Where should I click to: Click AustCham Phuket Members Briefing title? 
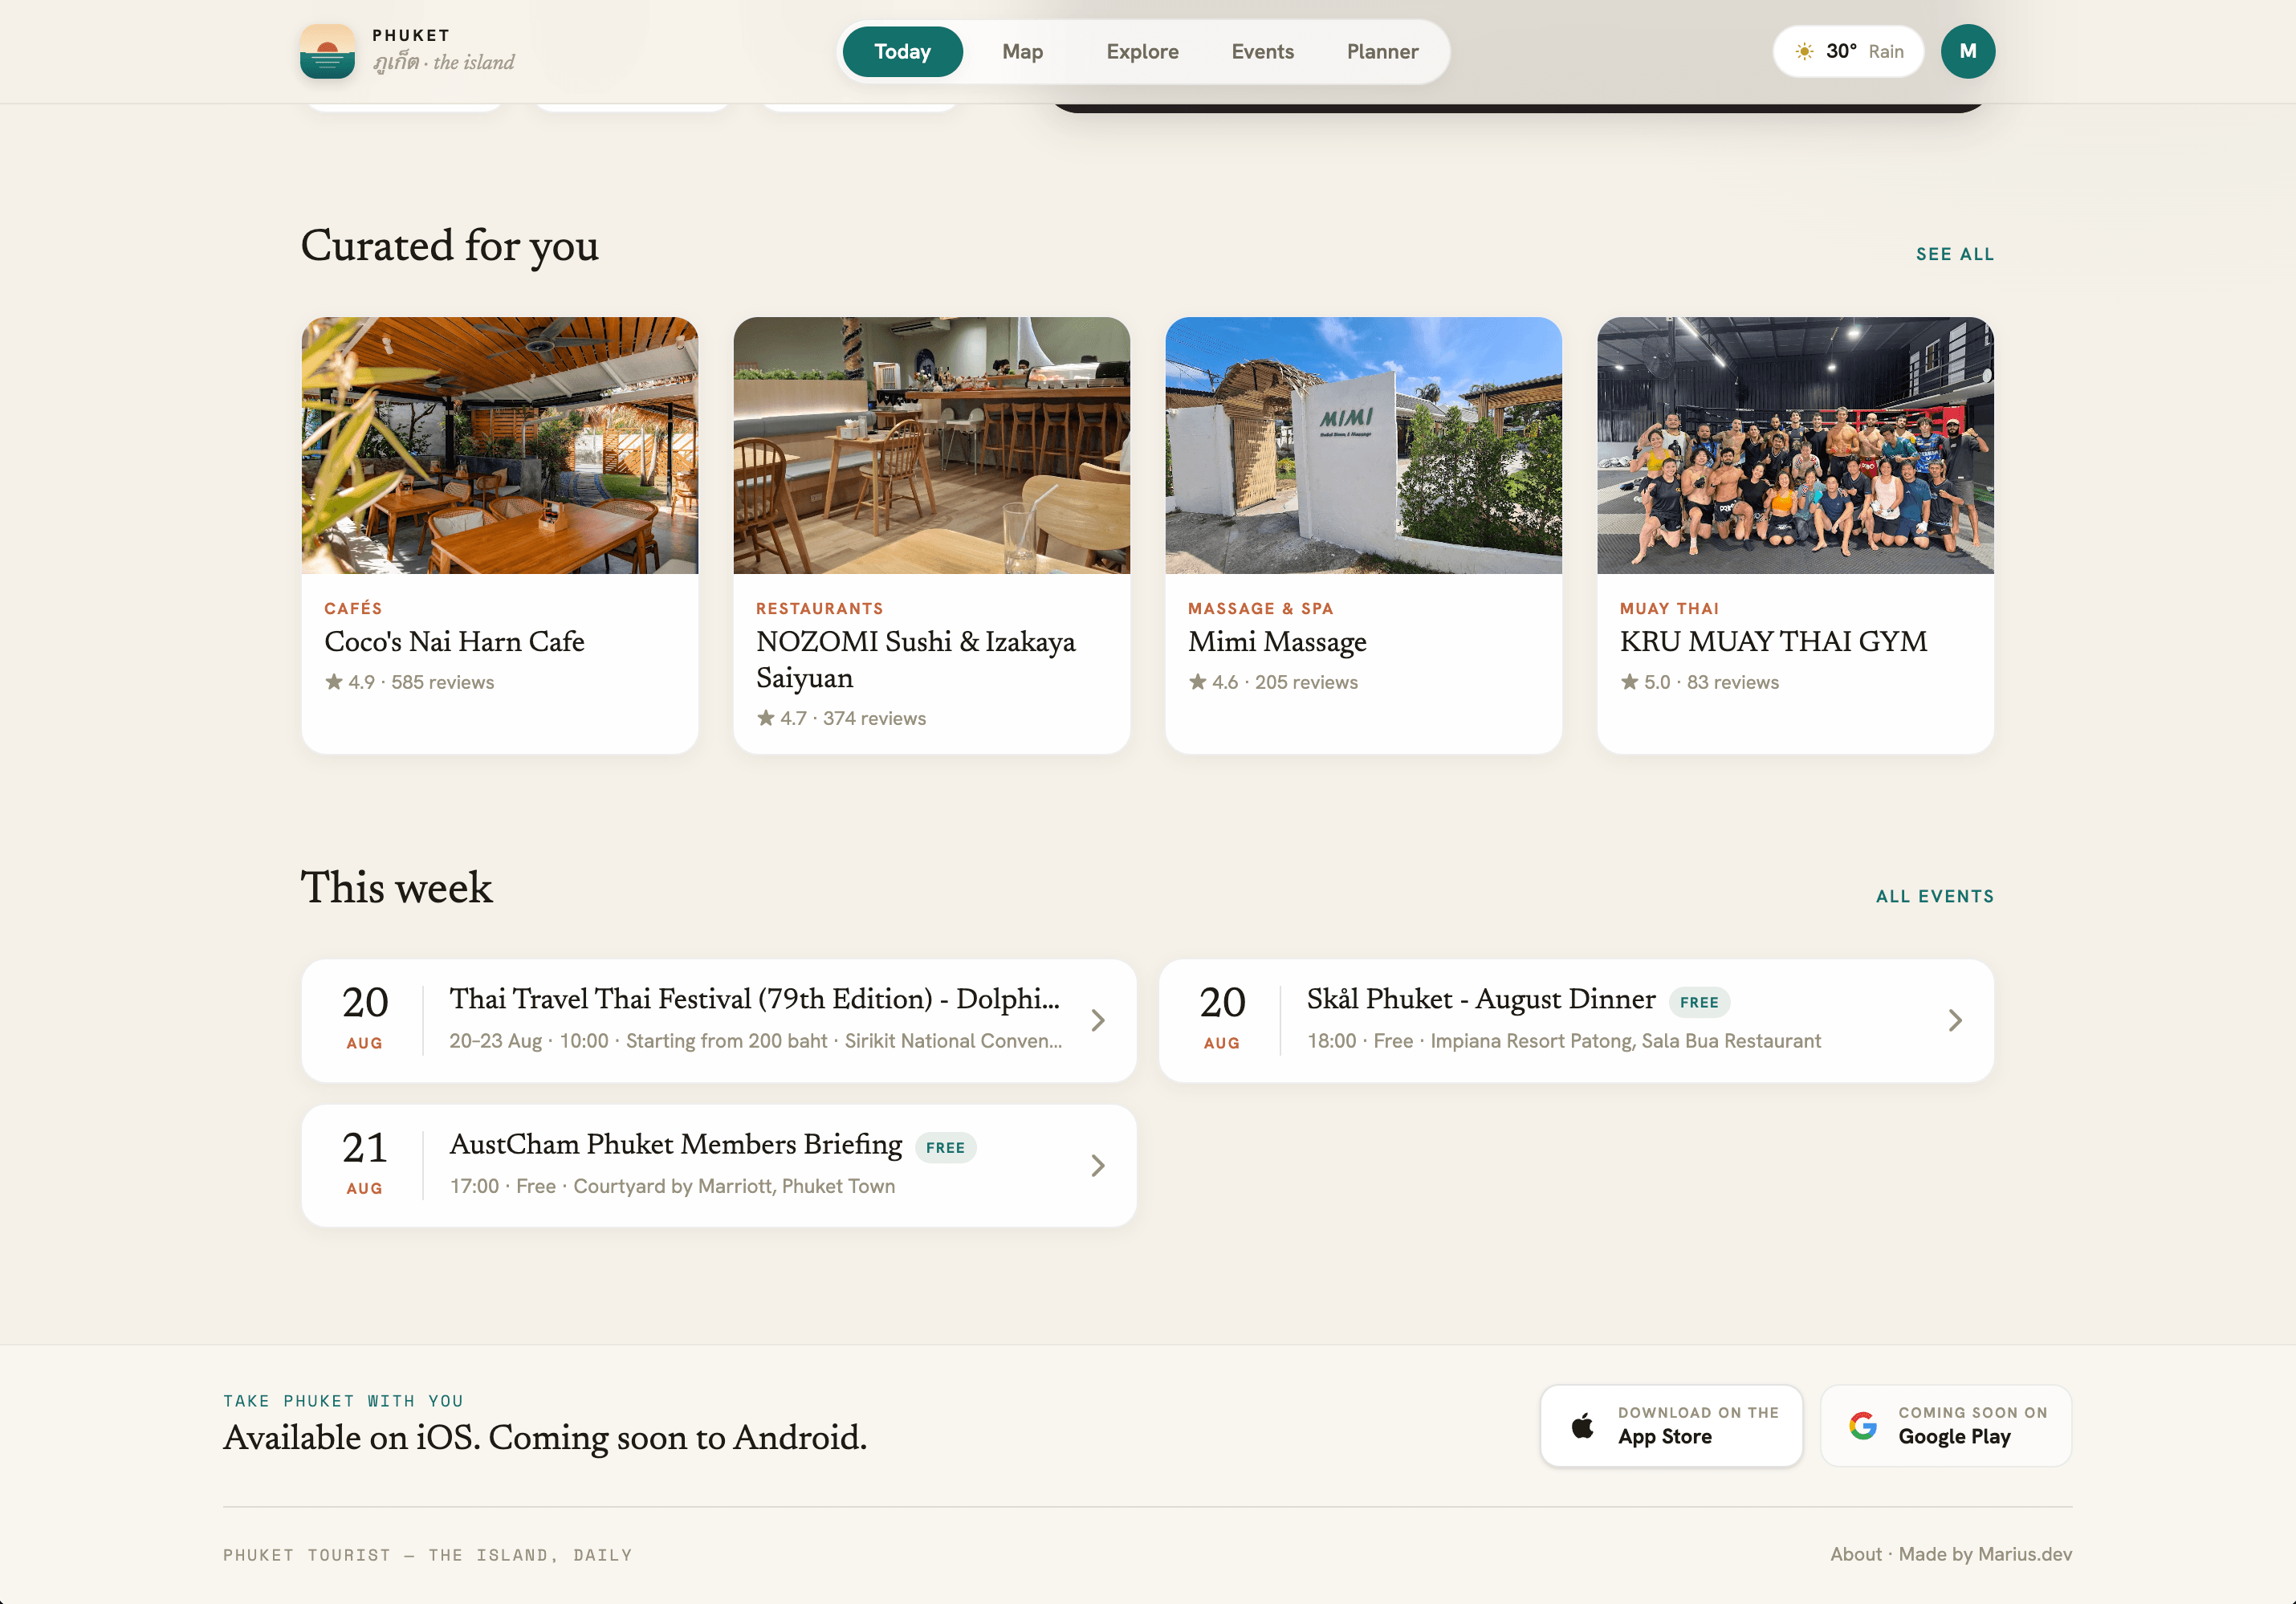pos(676,1144)
